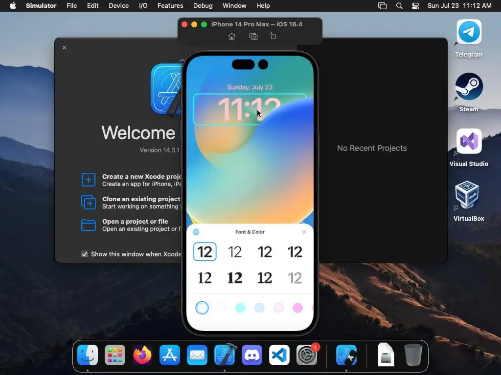
Task: Open the File menu
Action: click(71, 6)
